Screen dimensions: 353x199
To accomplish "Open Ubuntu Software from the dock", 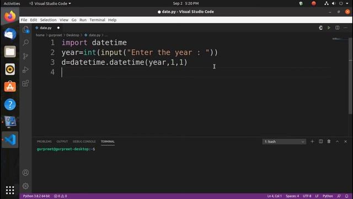I will coord(10,87).
